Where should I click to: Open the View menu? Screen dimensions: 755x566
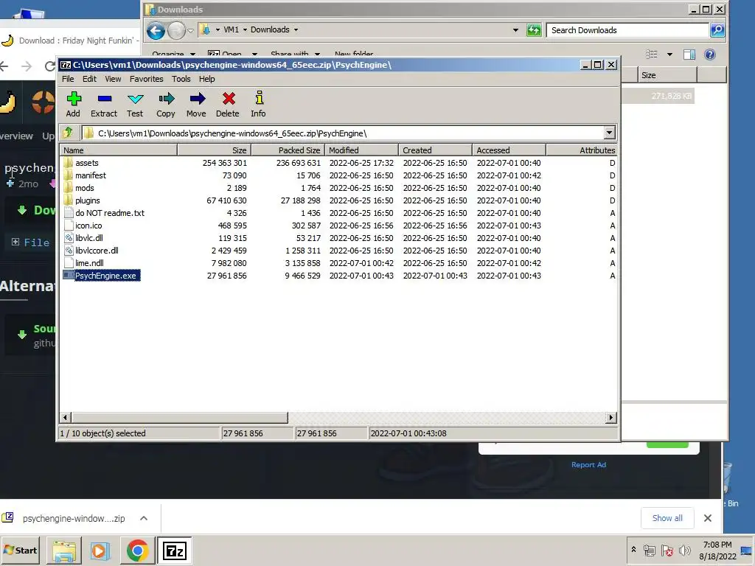coord(113,79)
